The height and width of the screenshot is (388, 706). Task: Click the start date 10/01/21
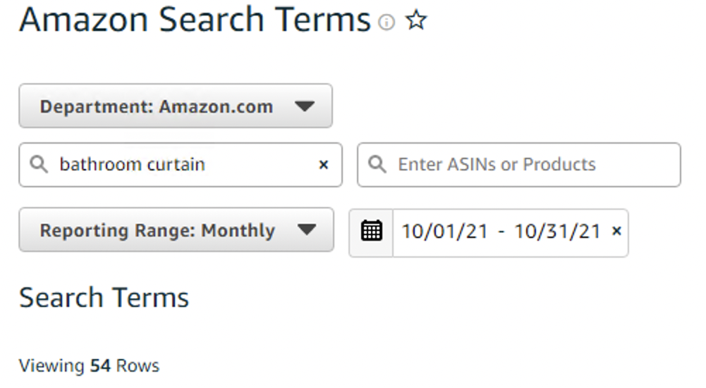click(445, 232)
